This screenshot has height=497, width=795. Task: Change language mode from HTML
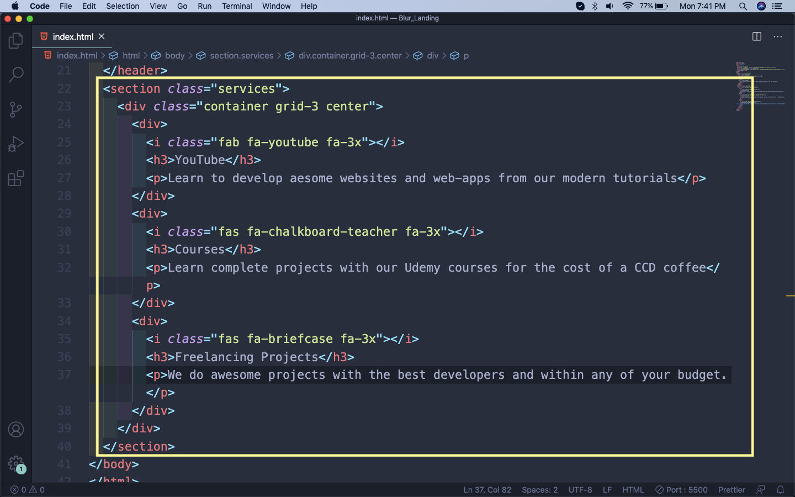(x=633, y=490)
